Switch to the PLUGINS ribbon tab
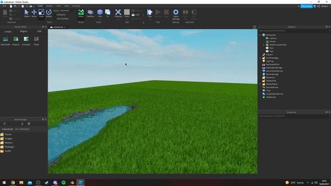This screenshot has height=186, width=331. point(76,6)
